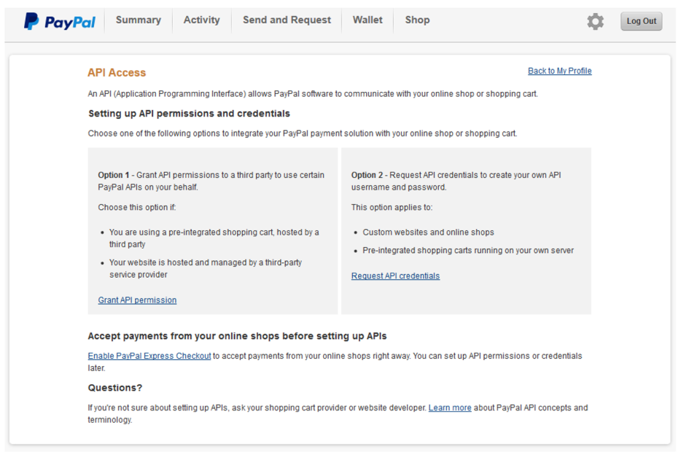The height and width of the screenshot is (452, 681).
Task: Click 'Setting up API permissions and credentials' heading
Action: (189, 113)
